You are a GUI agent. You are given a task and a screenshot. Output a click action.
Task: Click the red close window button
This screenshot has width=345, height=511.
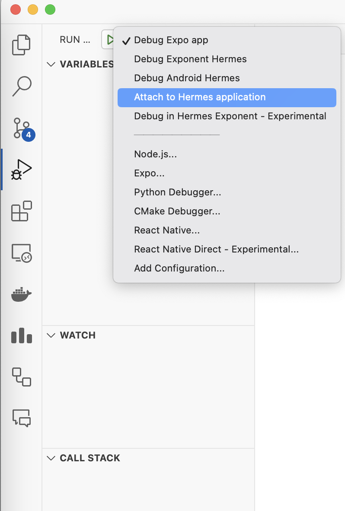click(x=16, y=10)
